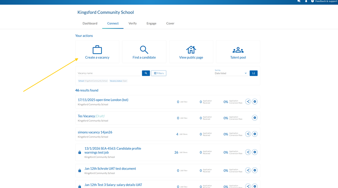
Task: Click the Vacancy status: Open filter chip
Action: 118,81
